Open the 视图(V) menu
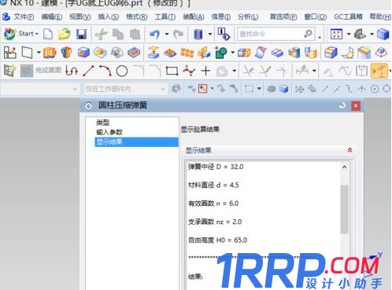 click(x=80, y=17)
